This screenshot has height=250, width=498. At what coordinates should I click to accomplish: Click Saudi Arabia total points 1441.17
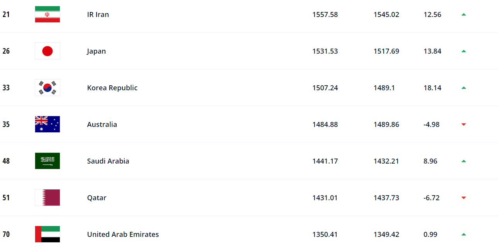click(325, 161)
